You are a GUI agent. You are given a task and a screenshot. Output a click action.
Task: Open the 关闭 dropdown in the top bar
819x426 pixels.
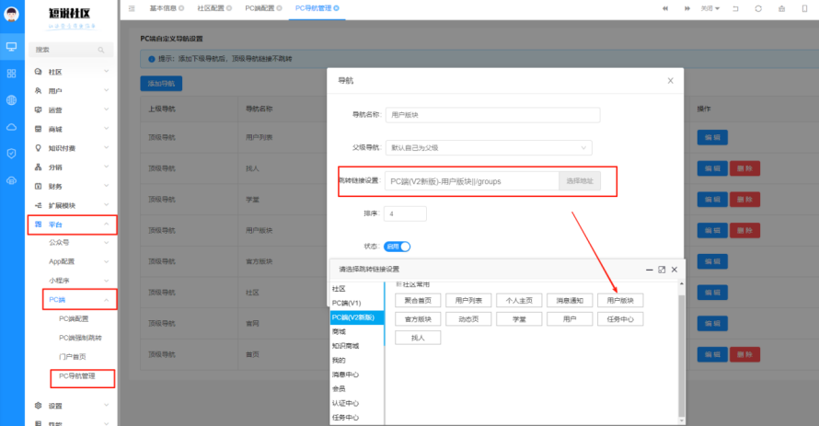(x=709, y=8)
